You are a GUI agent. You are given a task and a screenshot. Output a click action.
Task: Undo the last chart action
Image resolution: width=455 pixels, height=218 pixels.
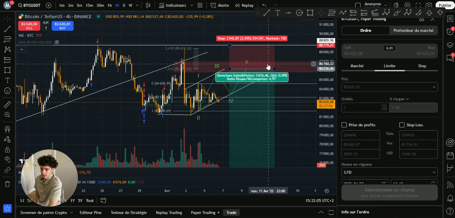point(264,5)
